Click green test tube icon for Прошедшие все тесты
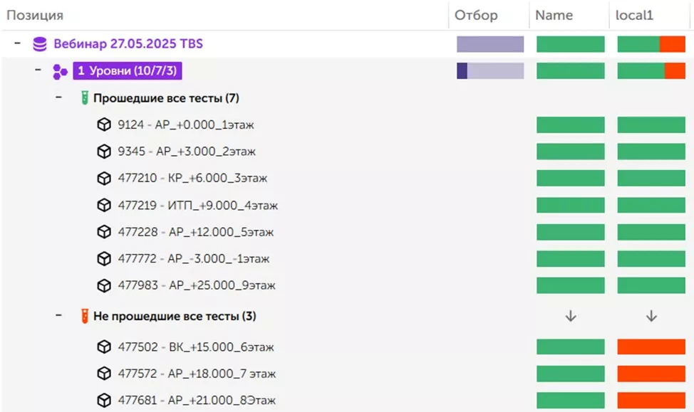 pos(85,98)
